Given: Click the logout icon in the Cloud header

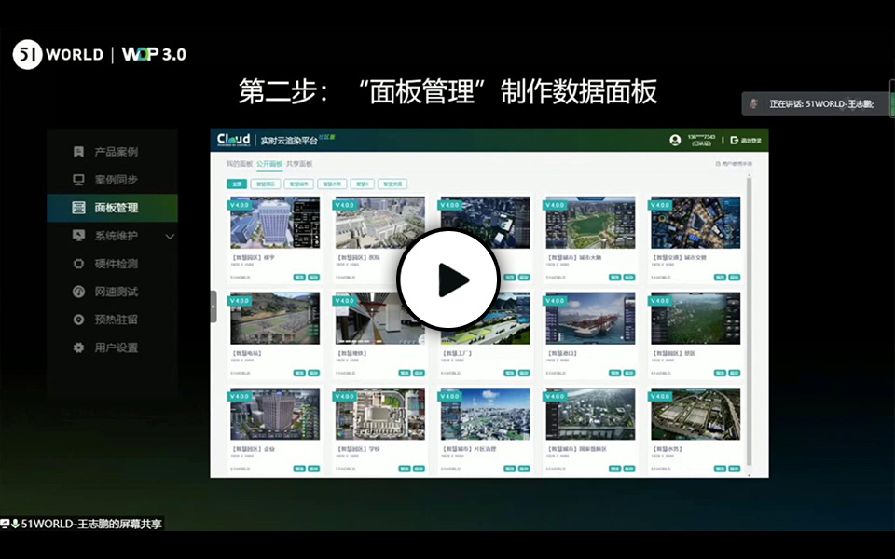Looking at the screenshot, I should pos(735,141).
